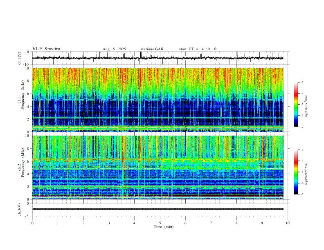This screenshot has height=250, width=324.
Task: Click the ch.2 PSD color bar
Action: (296, 172)
